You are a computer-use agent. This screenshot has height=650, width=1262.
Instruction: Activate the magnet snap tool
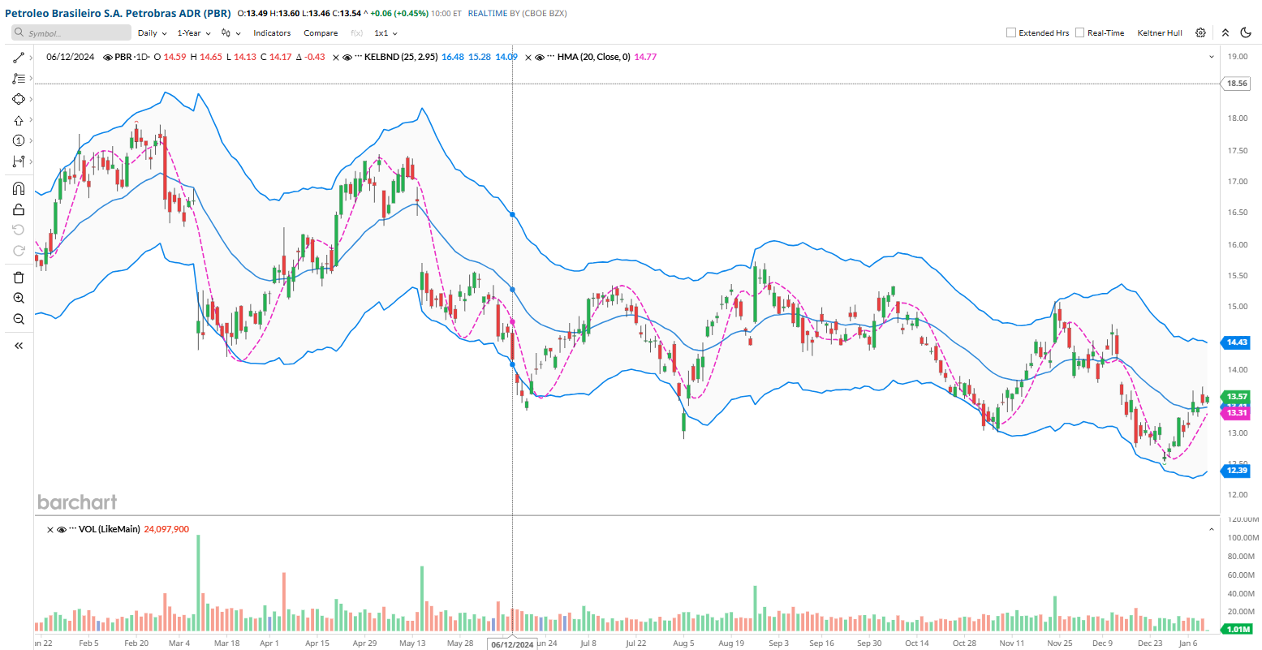coord(19,188)
